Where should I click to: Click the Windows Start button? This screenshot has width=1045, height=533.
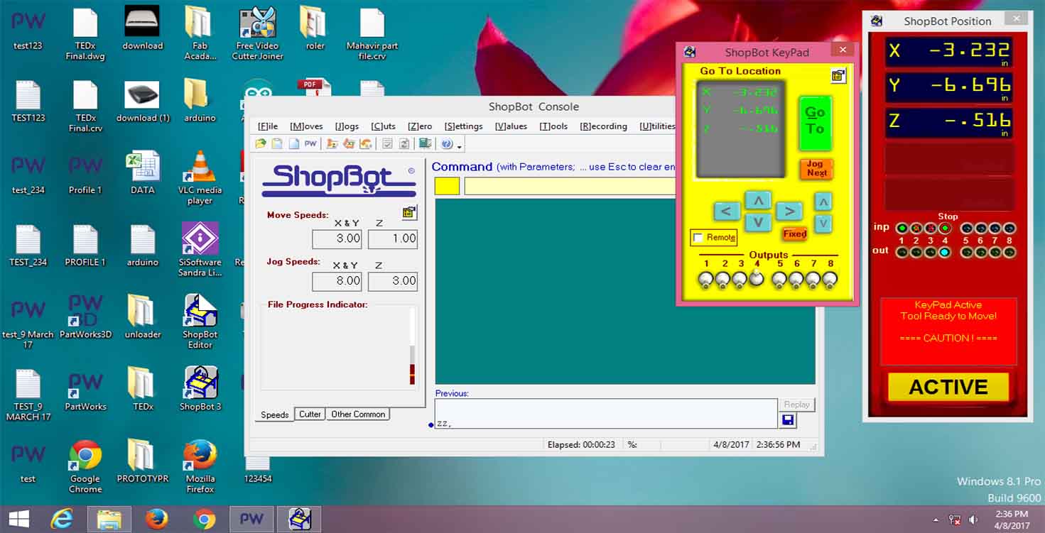click(19, 519)
